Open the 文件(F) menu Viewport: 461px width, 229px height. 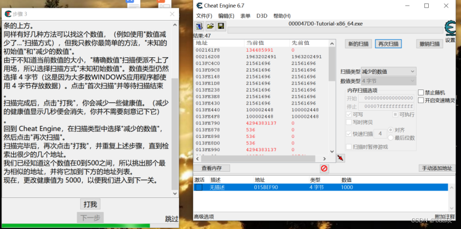tap(204, 16)
